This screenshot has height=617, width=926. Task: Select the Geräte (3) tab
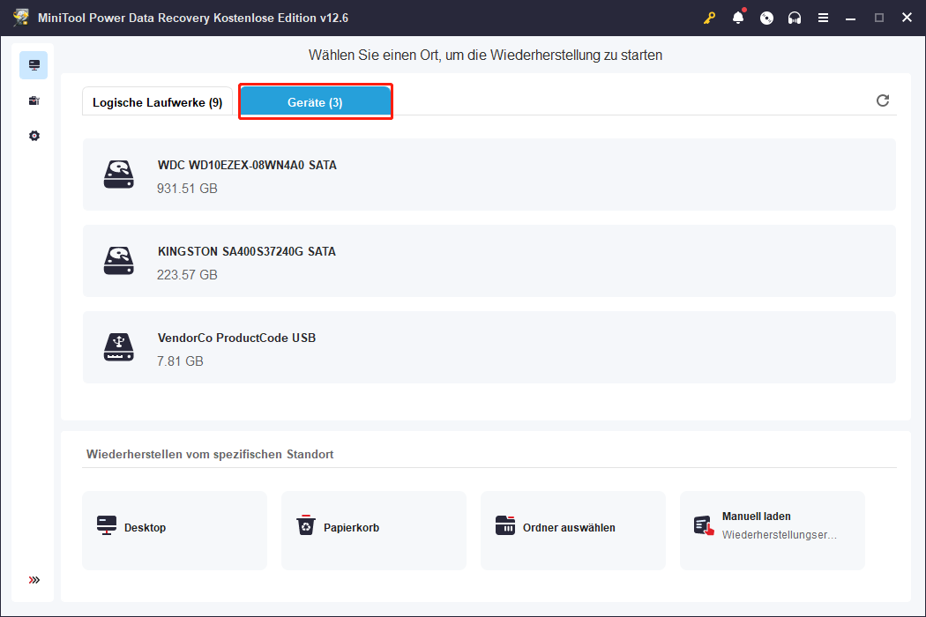coord(316,101)
